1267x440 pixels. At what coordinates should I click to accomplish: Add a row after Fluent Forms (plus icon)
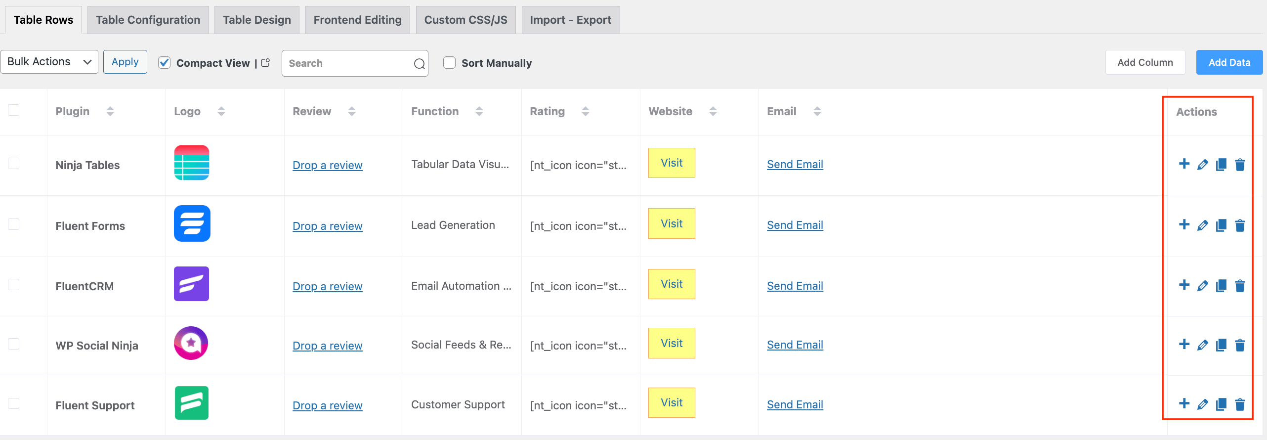pos(1184,224)
